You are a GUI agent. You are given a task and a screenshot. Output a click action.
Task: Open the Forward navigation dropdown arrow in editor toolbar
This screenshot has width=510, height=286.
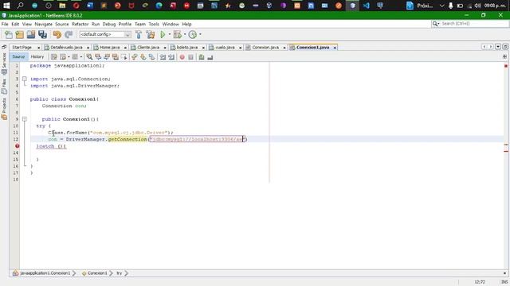tap(81, 57)
